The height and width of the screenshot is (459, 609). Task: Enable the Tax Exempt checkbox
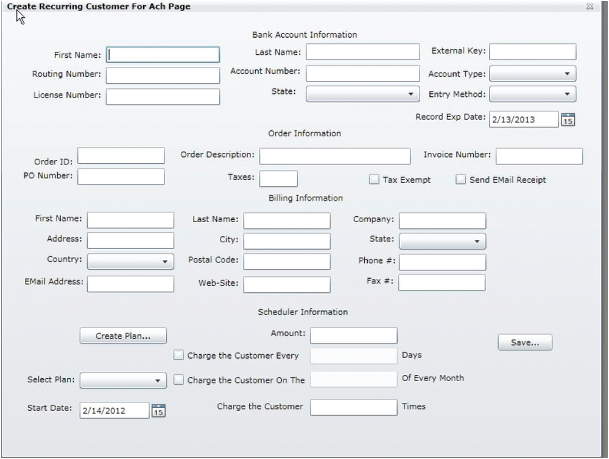tap(375, 179)
